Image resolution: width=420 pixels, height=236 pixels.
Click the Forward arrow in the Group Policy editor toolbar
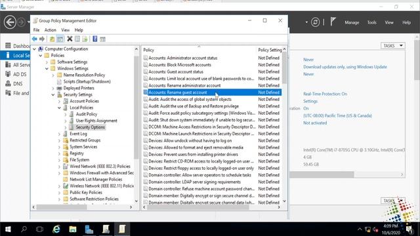(x=42, y=39)
